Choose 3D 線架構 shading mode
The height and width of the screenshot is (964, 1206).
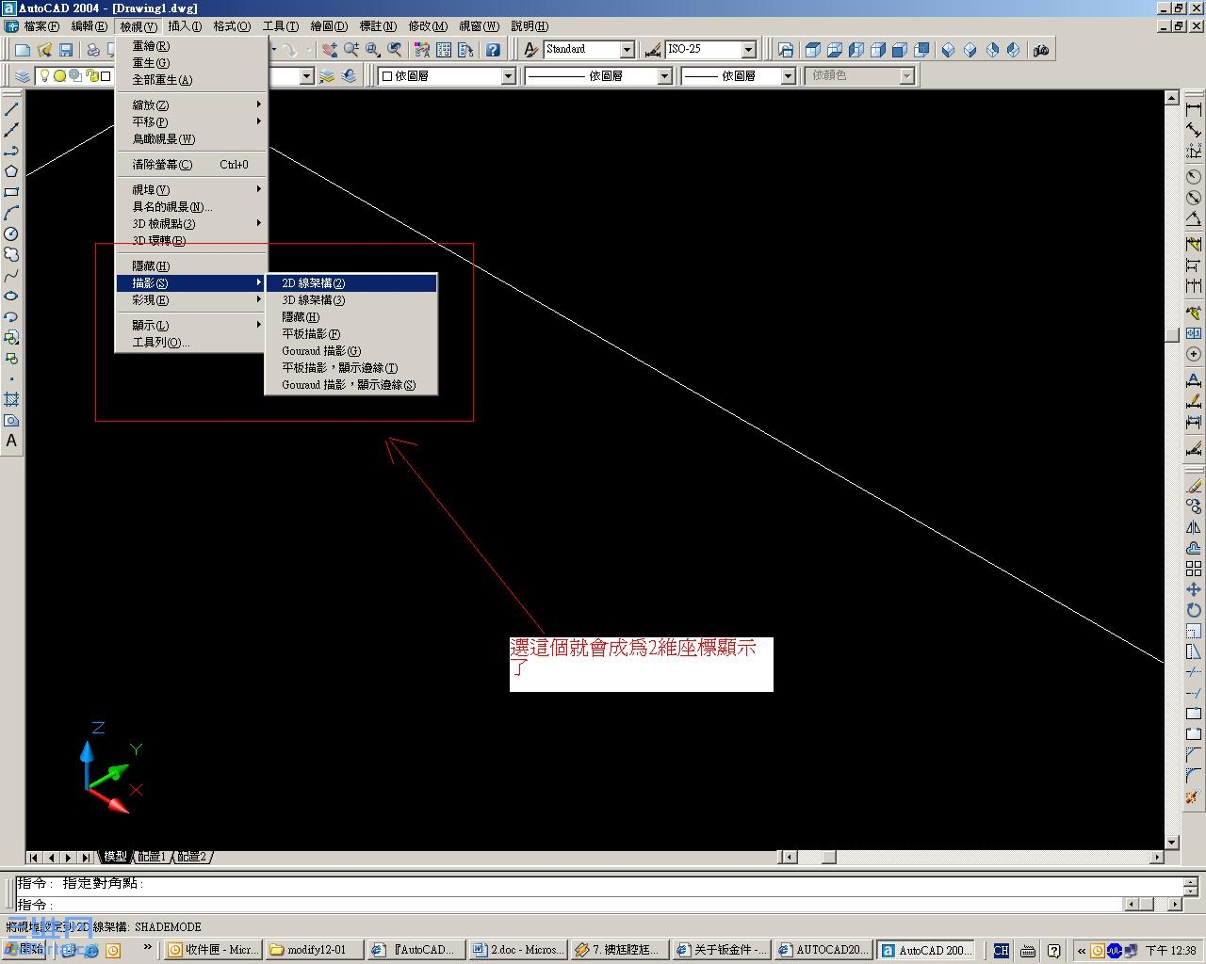(x=351, y=299)
